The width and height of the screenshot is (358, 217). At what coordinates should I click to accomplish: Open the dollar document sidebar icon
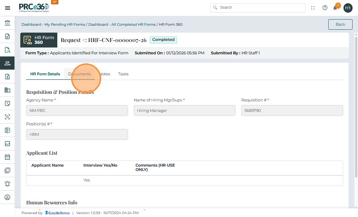click(x=7, y=76)
